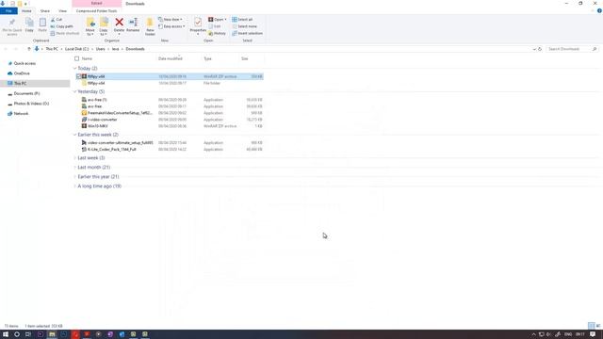Collapse the Earlier this week (2) group
The width and height of the screenshot is (603, 339).
click(75, 135)
